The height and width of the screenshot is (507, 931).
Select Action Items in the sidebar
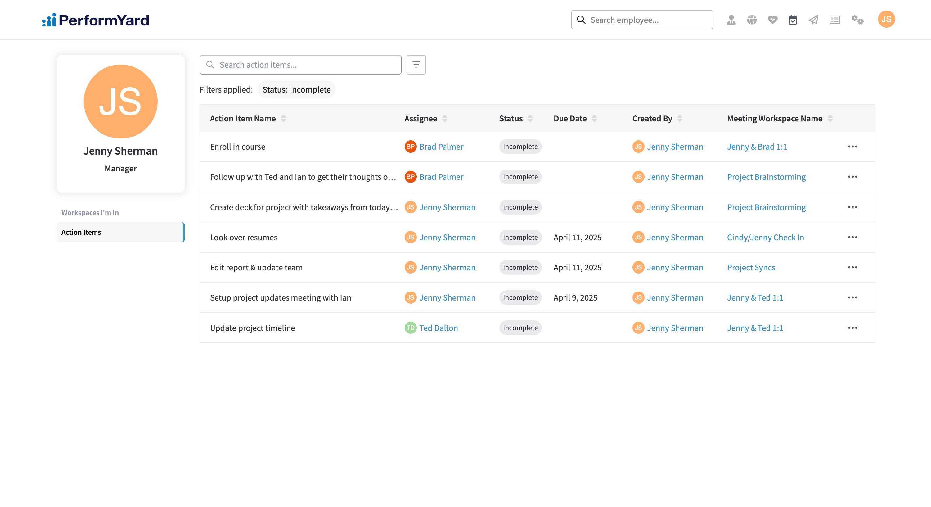[x=120, y=232]
